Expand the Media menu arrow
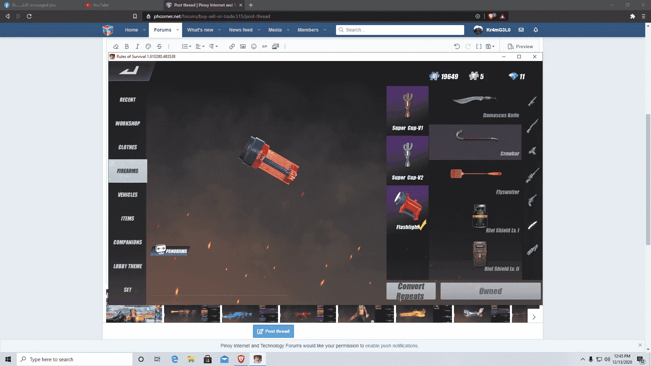Screen dimensions: 651x366 [288, 30]
